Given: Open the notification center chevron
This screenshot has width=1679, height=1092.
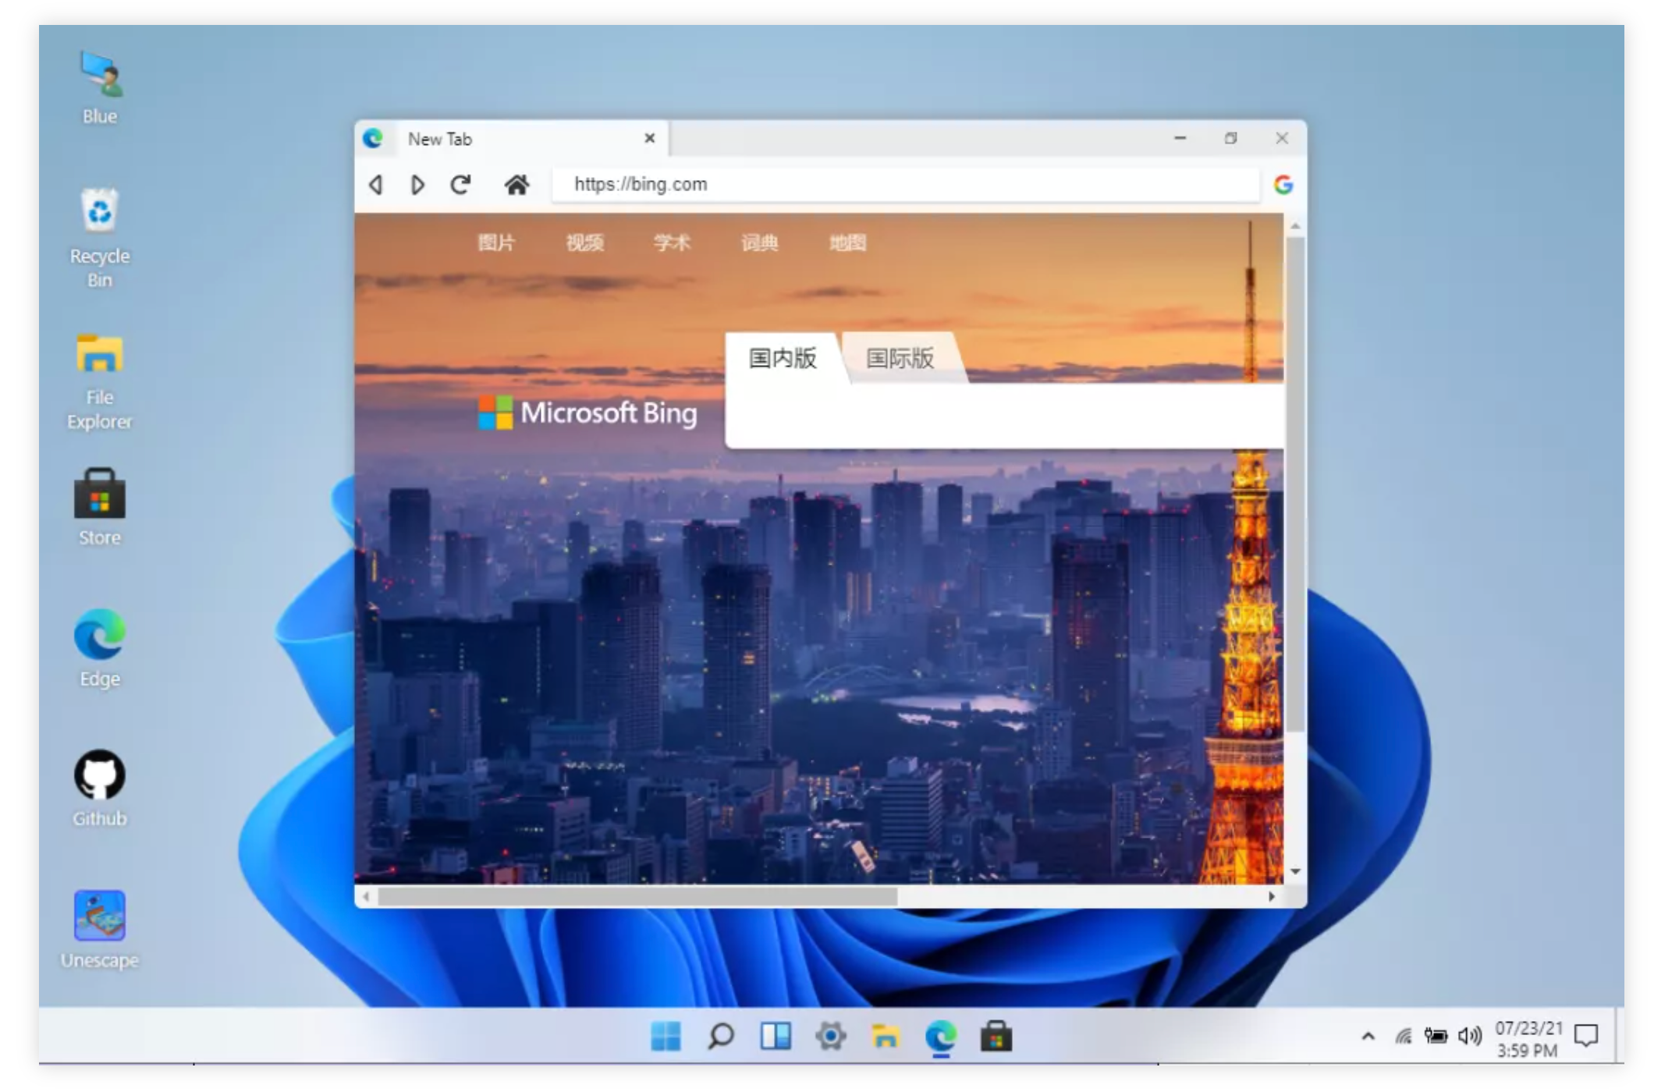Looking at the screenshot, I should (1585, 1037).
